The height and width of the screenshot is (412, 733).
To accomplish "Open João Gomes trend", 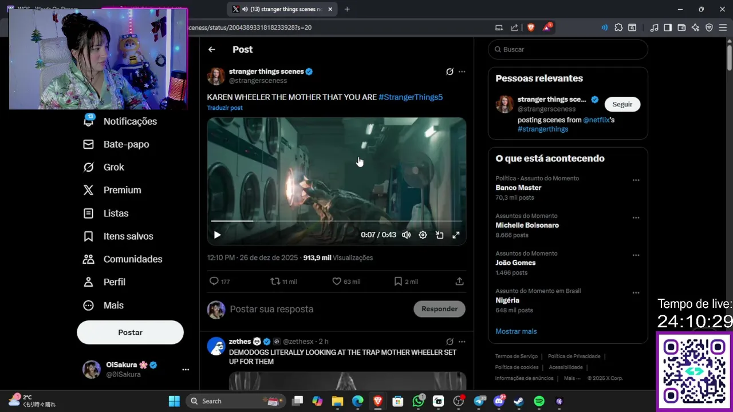I will 515,263.
